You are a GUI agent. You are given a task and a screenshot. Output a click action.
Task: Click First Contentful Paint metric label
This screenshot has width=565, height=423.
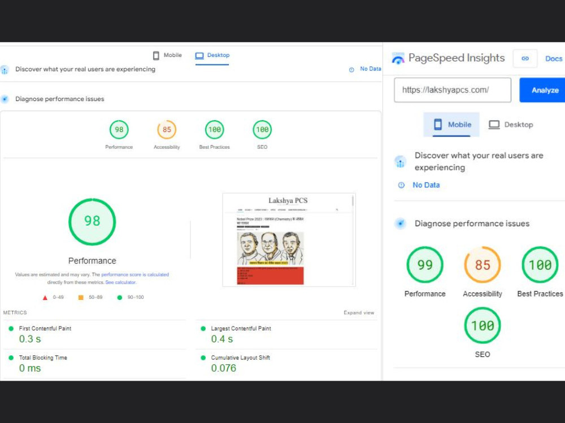click(45, 328)
